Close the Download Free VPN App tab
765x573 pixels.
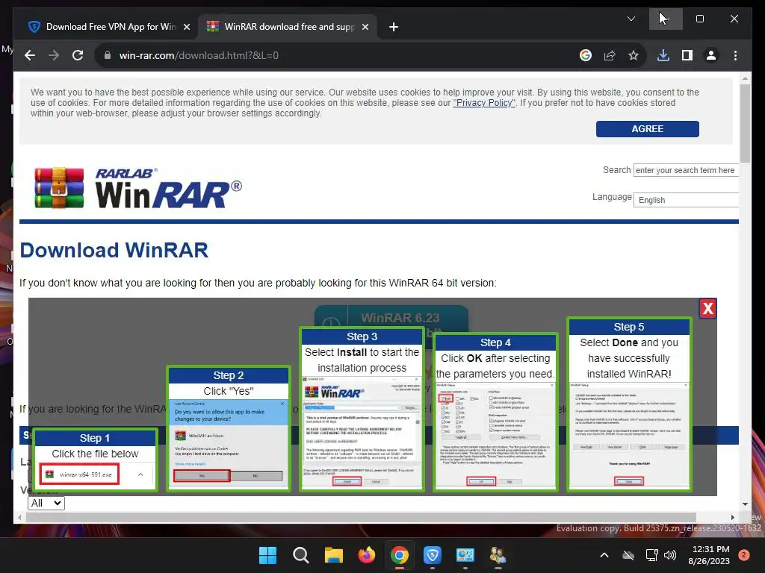pos(186,27)
